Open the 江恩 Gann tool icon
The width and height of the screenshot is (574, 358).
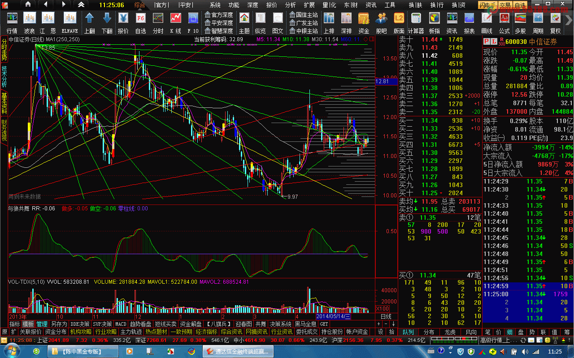pyautogui.click(x=48, y=18)
